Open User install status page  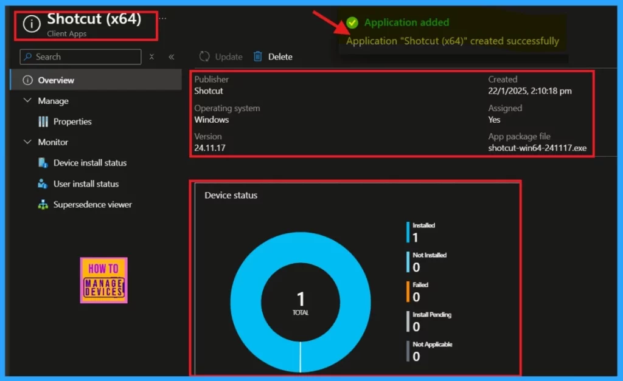coord(86,184)
